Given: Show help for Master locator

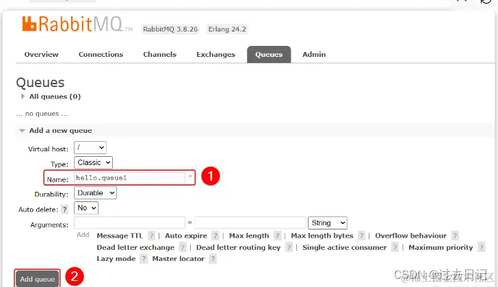Looking at the screenshot, I should click(213, 259).
